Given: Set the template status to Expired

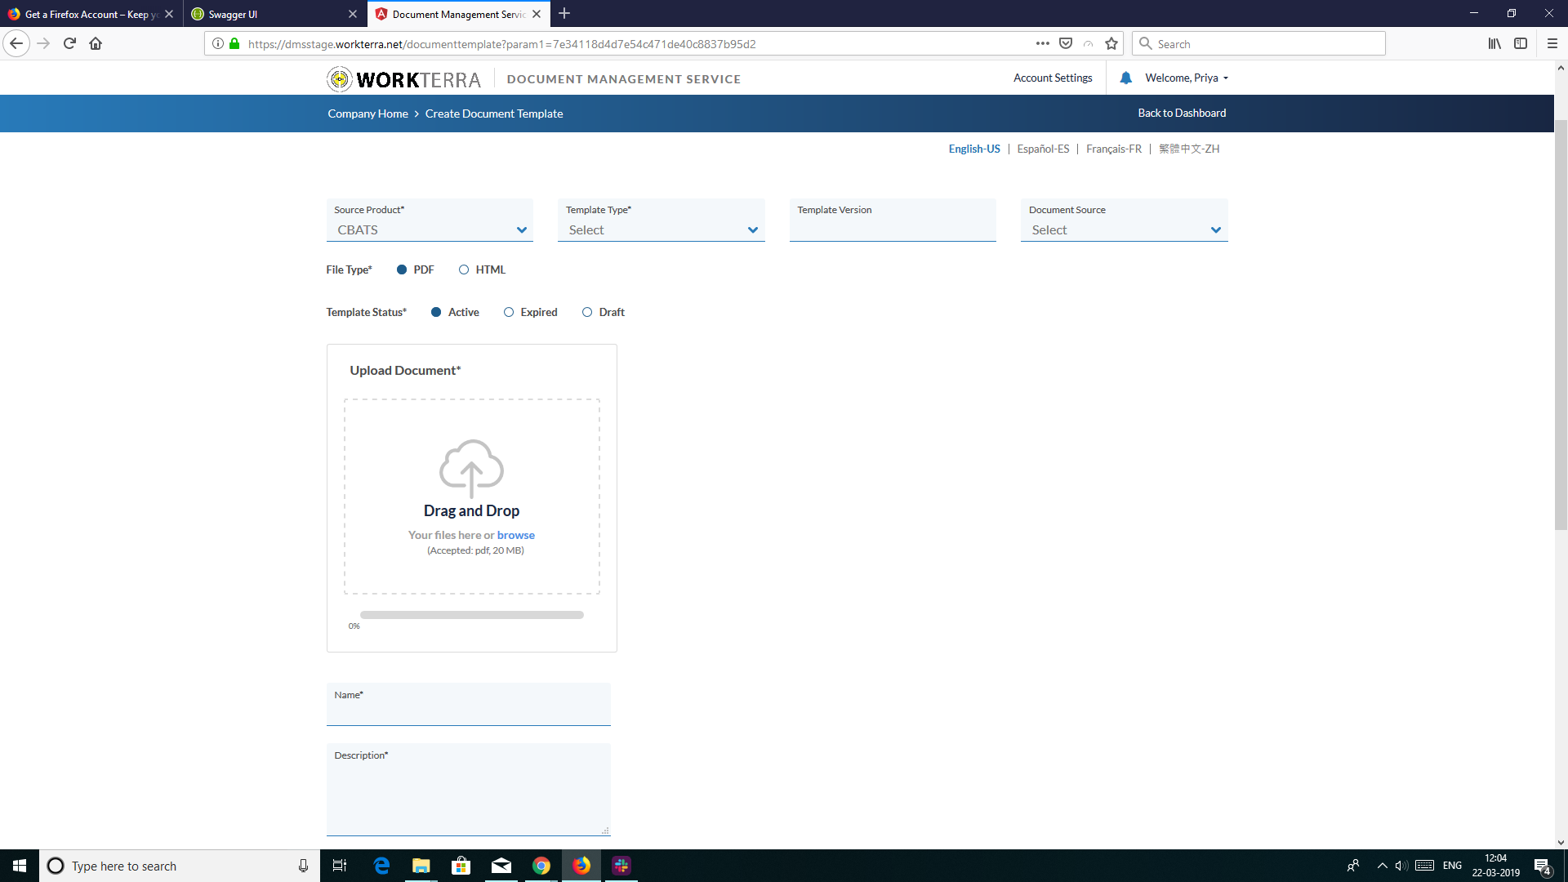Looking at the screenshot, I should pos(509,312).
